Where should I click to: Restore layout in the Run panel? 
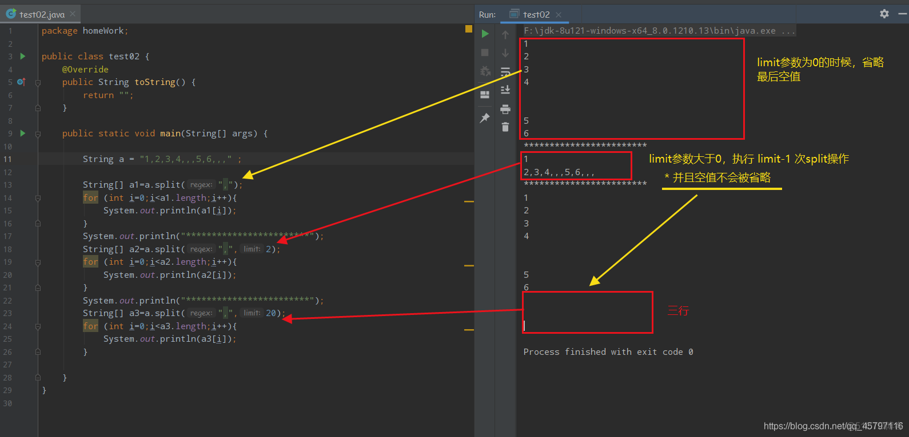485,95
